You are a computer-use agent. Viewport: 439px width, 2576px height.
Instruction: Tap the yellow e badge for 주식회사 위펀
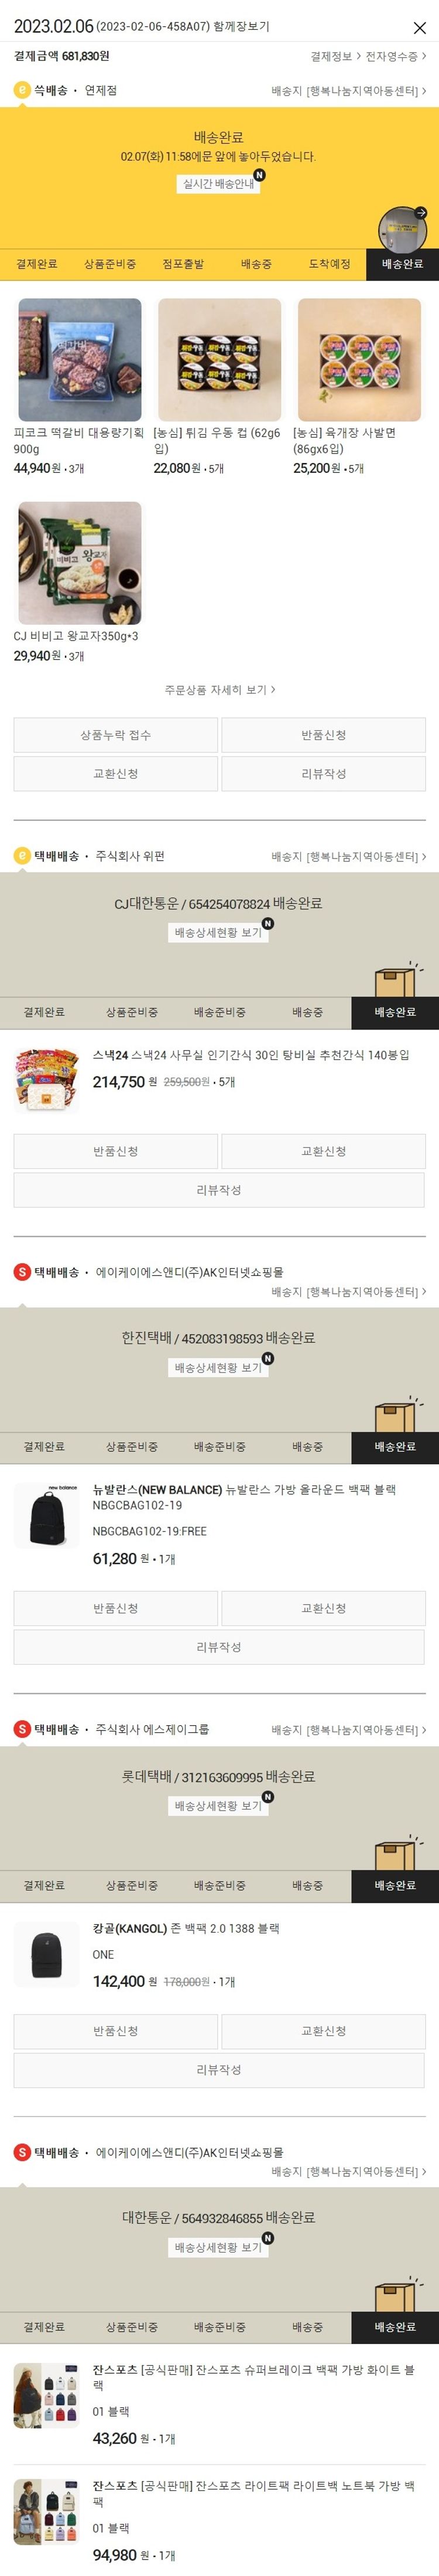point(22,856)
